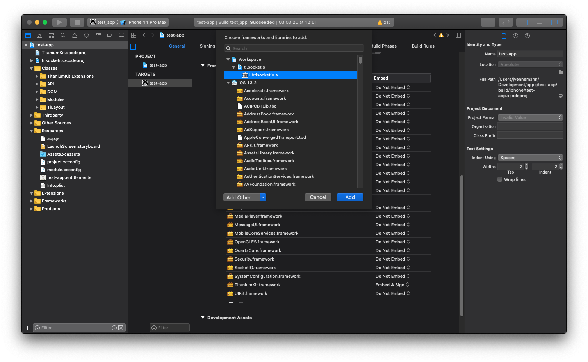
Task: Switch to the Build Phases tab
Action: [384, 46]
